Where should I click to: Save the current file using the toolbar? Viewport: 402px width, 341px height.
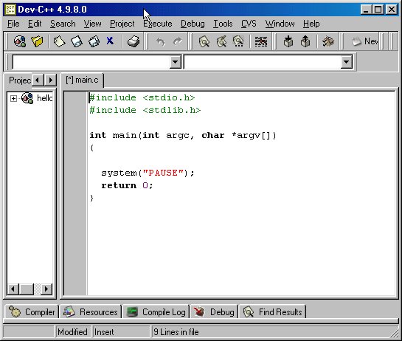[x=77, y=41]
